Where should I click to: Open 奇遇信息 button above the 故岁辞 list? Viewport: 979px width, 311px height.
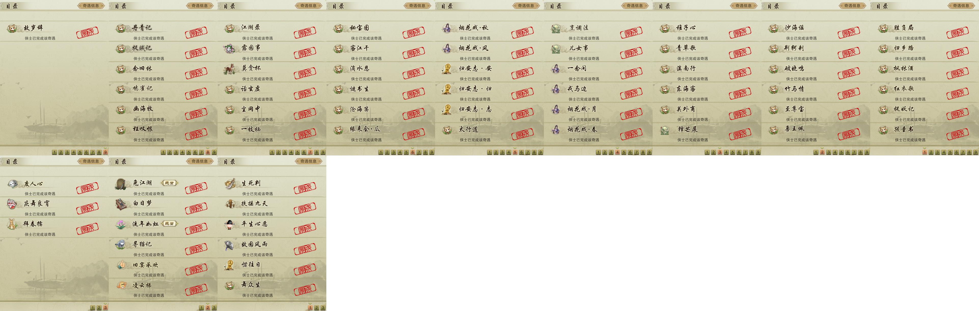(91, 6)
